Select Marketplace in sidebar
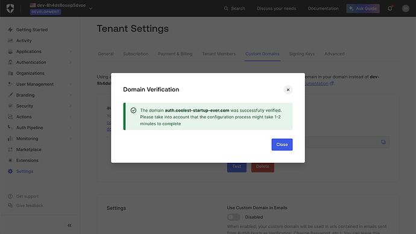The image size is (416, 234). (29, 150)
